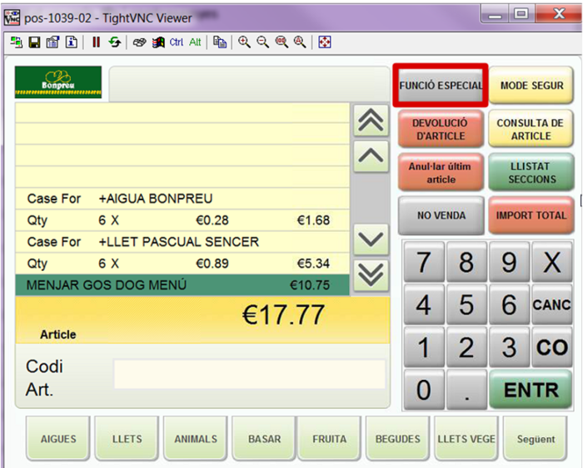Toggle full screen mode icon
The image size is (583, 468).
325,42
